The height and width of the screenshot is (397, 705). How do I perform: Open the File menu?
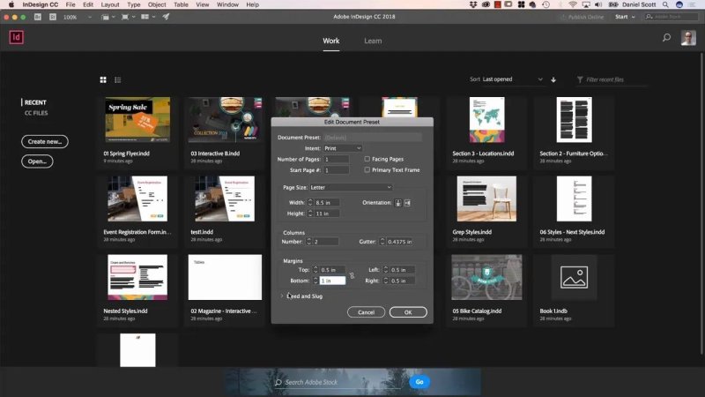point(70,4)
